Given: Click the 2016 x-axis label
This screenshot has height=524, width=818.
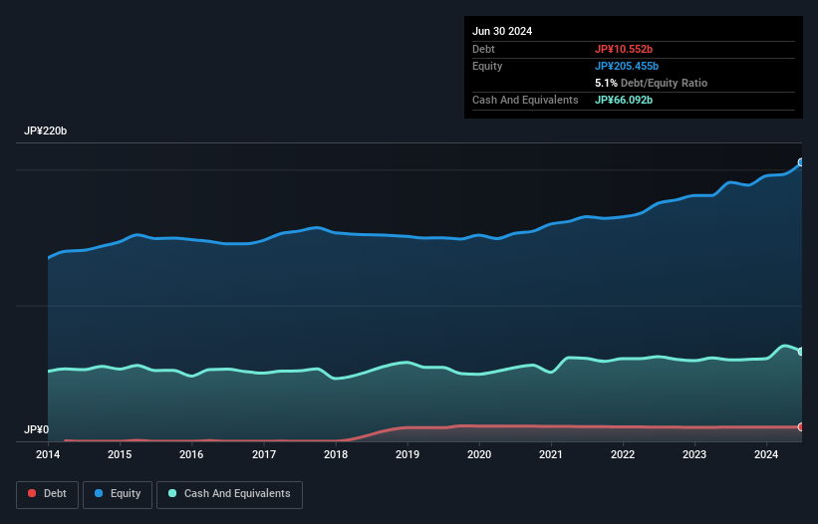Looking at the screenshot, I should tap(191, 454).
